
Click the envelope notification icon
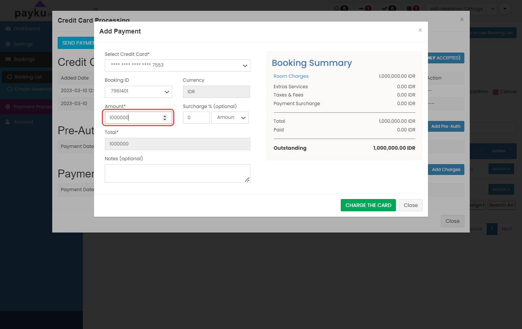click(337, 9)
